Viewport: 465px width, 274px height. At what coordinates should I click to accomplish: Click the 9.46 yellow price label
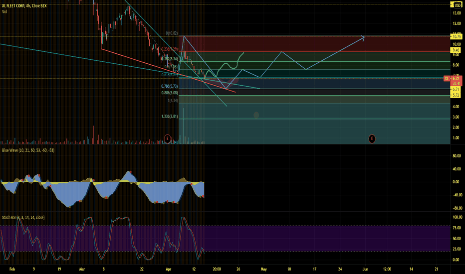pyautogui.click(x=456, y=50)
